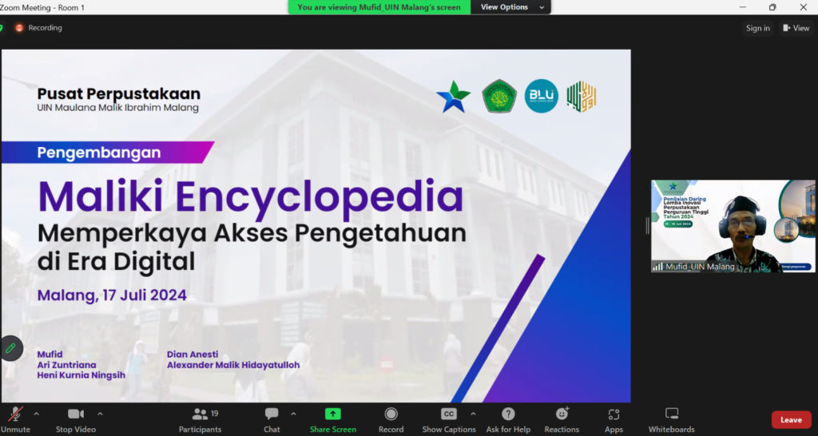Expand audio options arrow beside Unmute
The height and width of the screenshot is (436, 818).
click(x=36, y=414)
